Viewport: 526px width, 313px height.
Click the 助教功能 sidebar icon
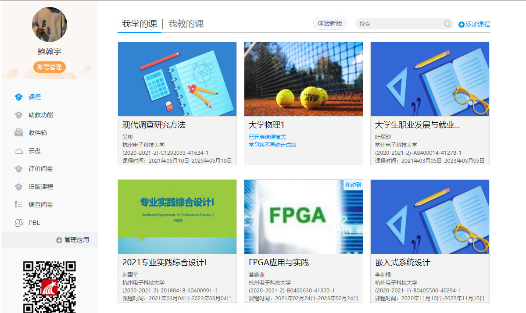pos(18,115)
